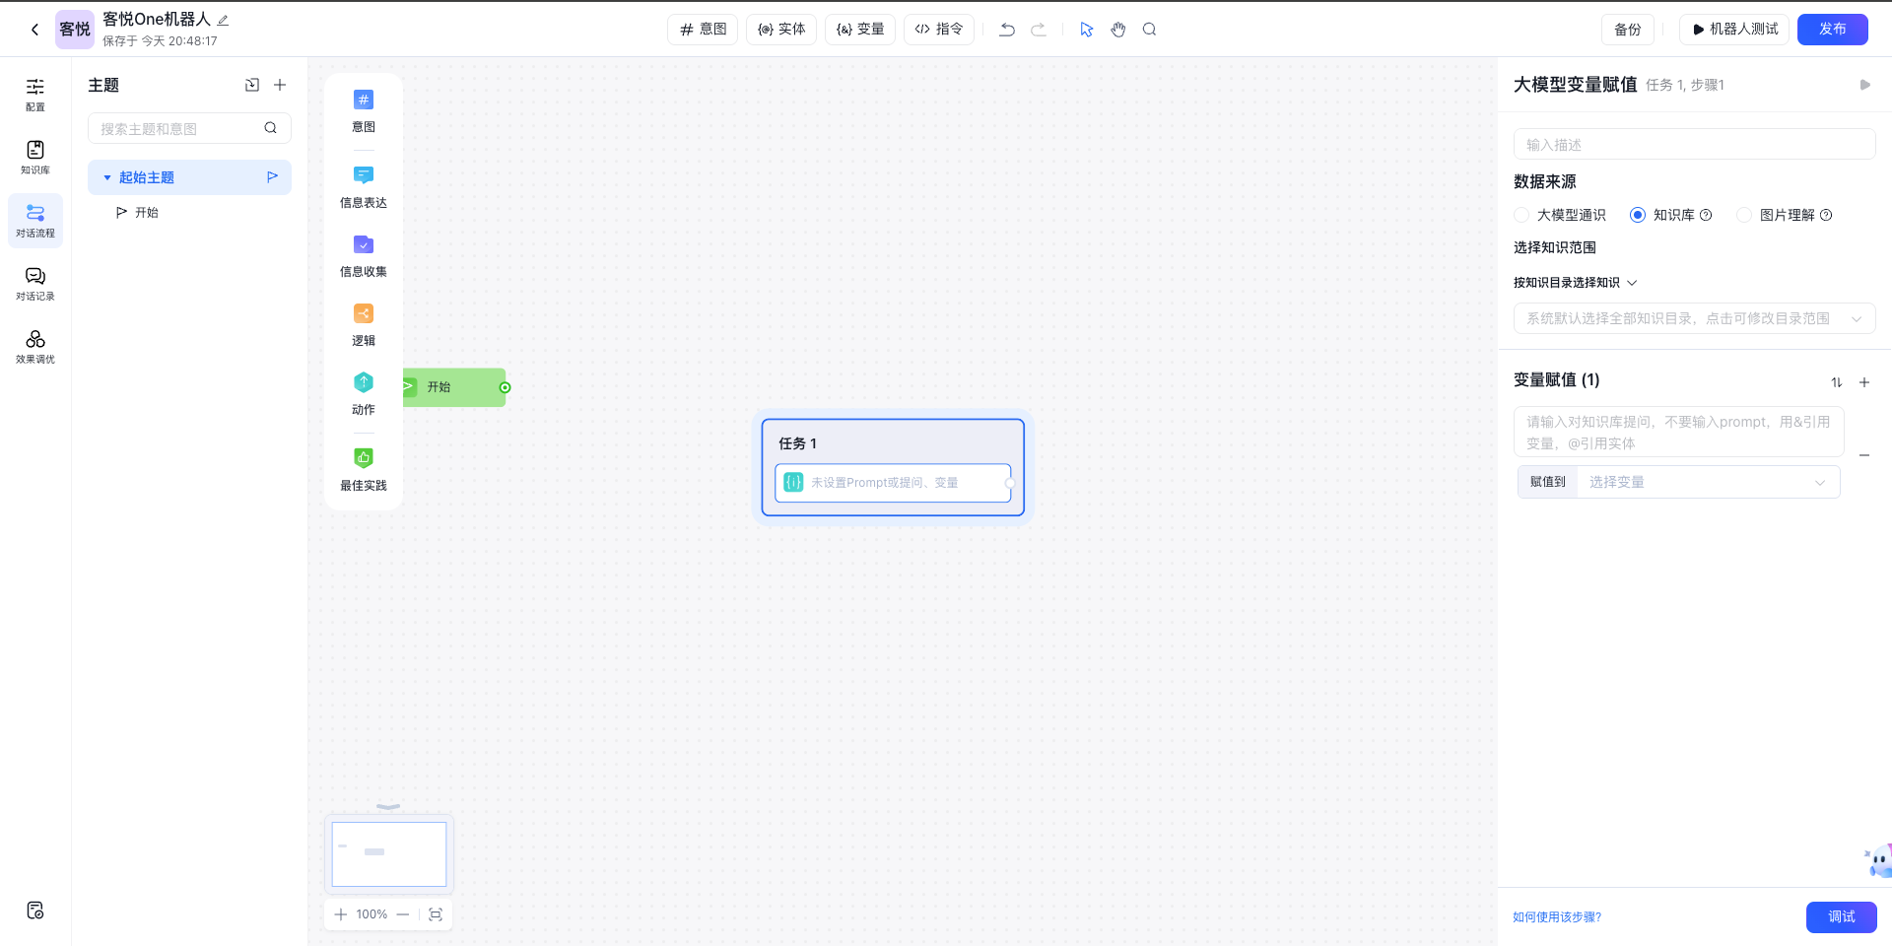
Task: Collapse the 起始主题 tree node
Action: pyautogui.click(x=107, y=178)
